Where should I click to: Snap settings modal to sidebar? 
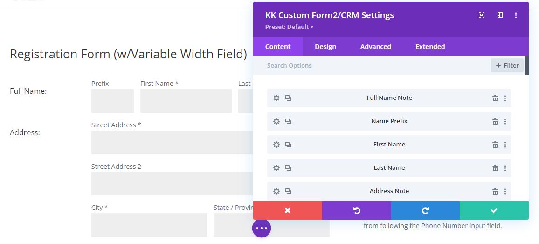point(500,15)
